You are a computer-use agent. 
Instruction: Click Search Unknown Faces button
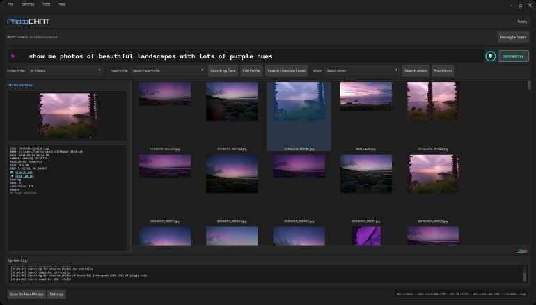(x=286, y=70)
